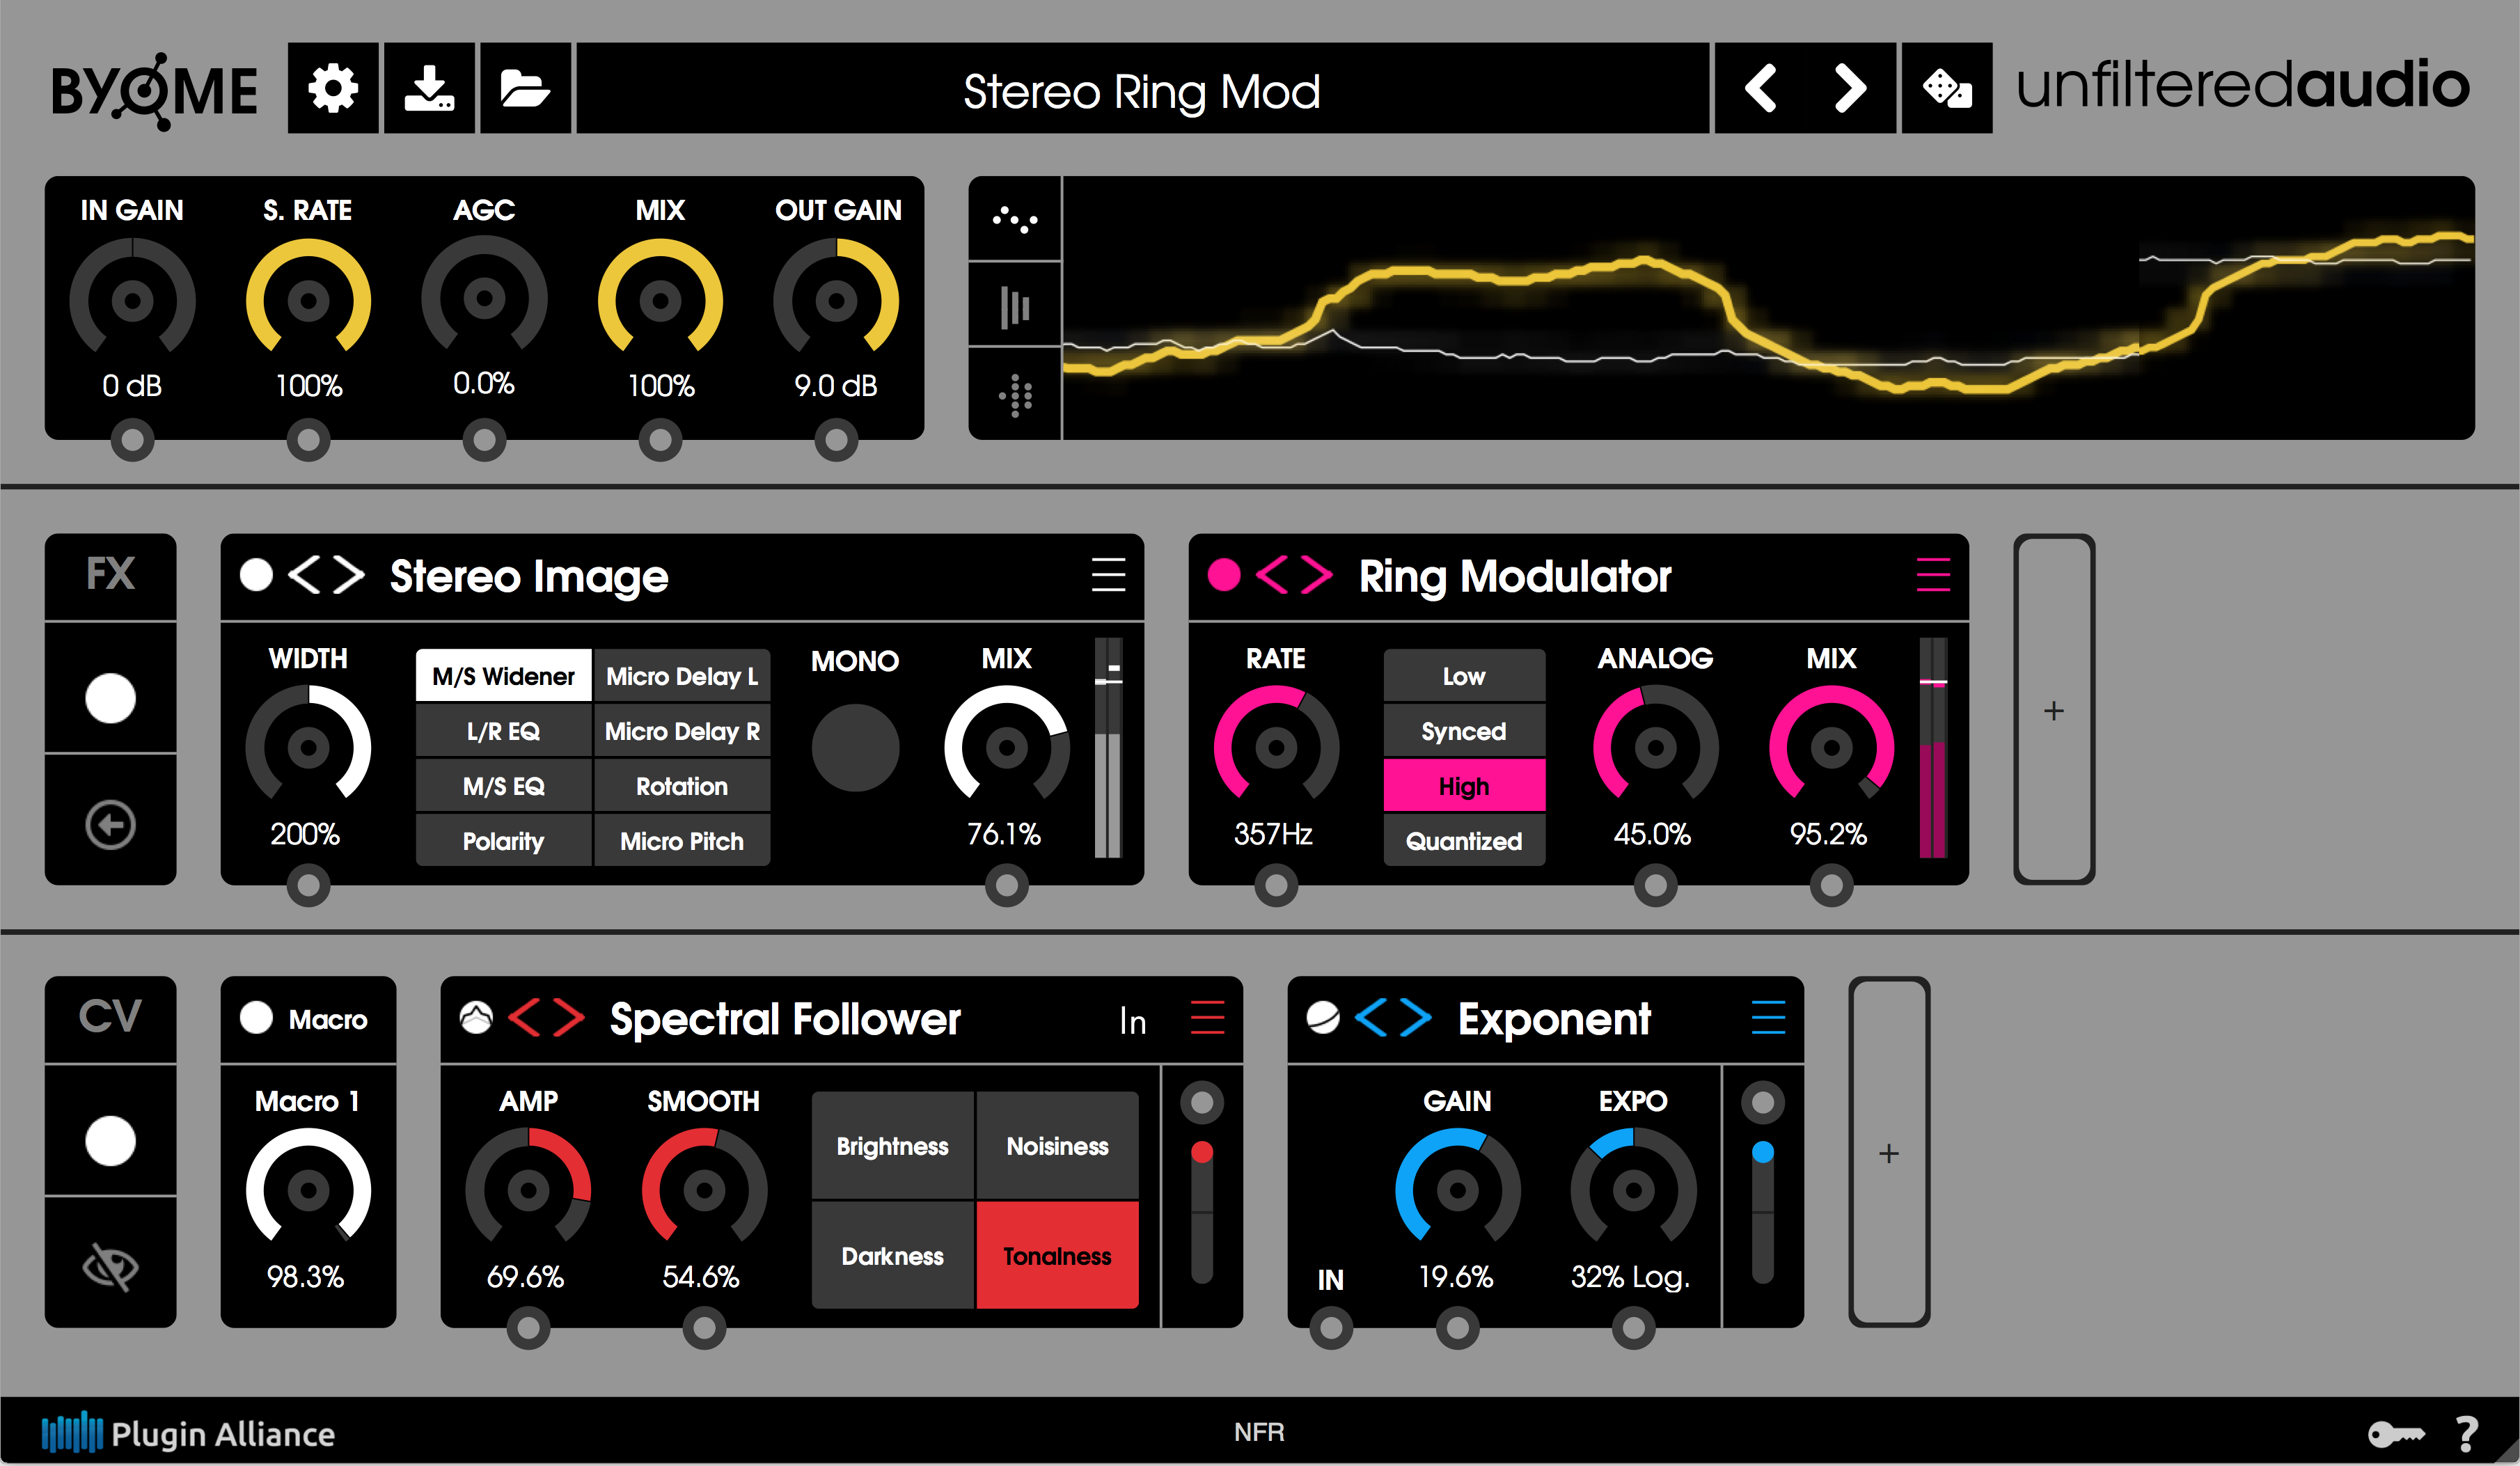Open the Exponent hamburger menu
The width and height of the screenshot is (2520, 1466).
point(1768,1018)
